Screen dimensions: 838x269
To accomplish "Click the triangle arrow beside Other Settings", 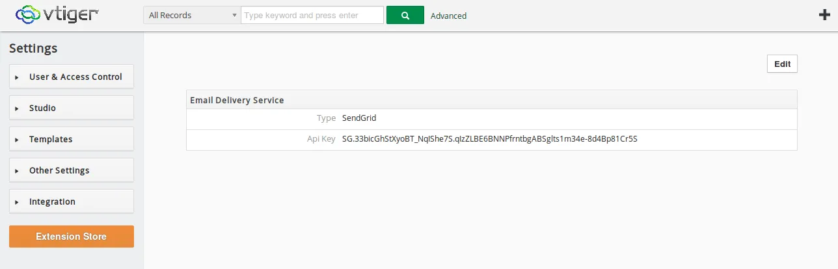I will pyautogui.click(x=17, y=171).
